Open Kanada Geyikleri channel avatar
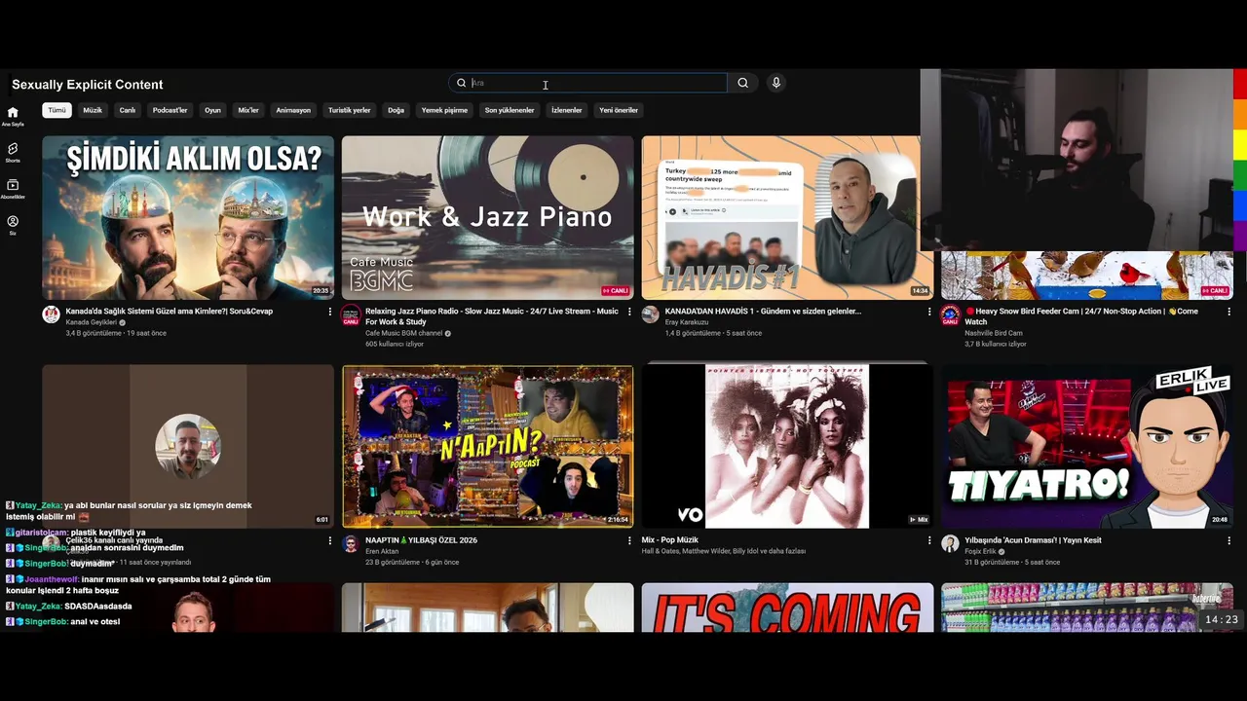Image resolution: width=1247 pixels, height=701 pixels. (52, 314)
